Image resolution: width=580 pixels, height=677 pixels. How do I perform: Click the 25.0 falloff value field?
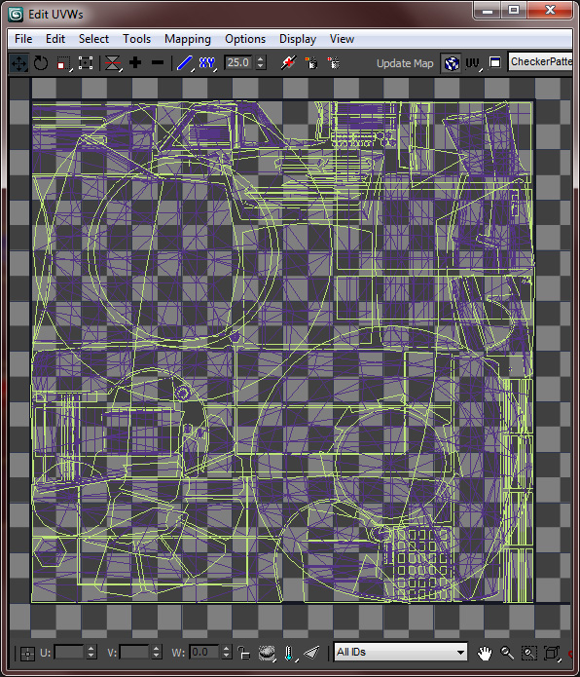pos(238,62)
